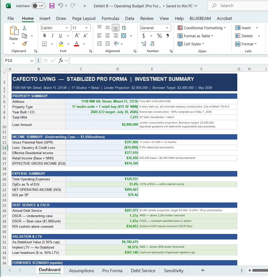This screenshot has width=268, height=277.
Task: Toggle AutoSave on
Action: 39,6
